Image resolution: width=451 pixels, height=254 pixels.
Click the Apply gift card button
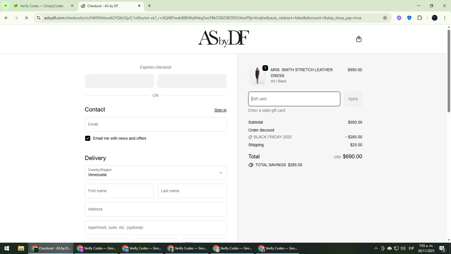(x=353, y=99)
